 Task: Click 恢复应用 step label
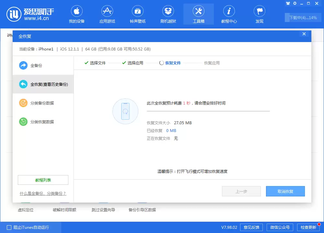[x=212, y=63]
